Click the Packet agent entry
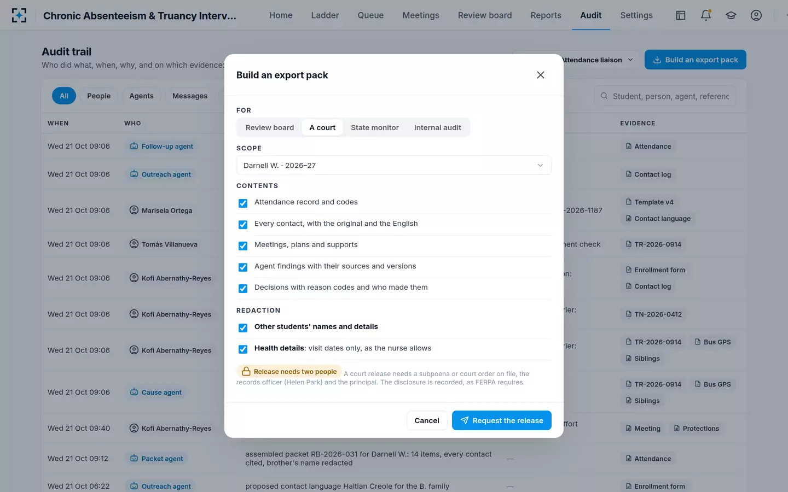The image size is (788, 492). (157, 459)
